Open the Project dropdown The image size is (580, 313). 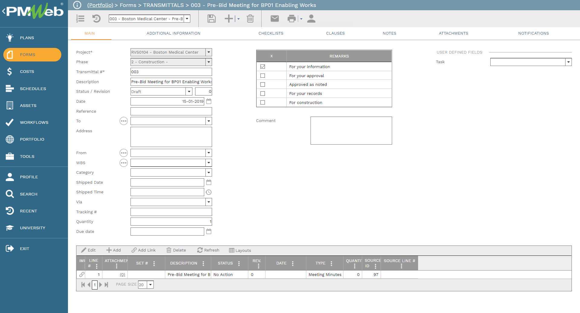(208, 52)
